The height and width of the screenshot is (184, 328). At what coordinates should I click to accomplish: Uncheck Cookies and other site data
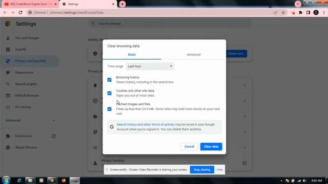109,93
